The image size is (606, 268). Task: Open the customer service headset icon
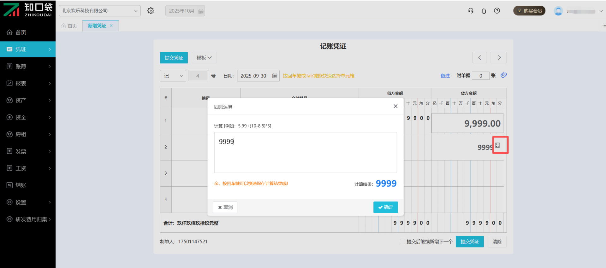(471, 11)
